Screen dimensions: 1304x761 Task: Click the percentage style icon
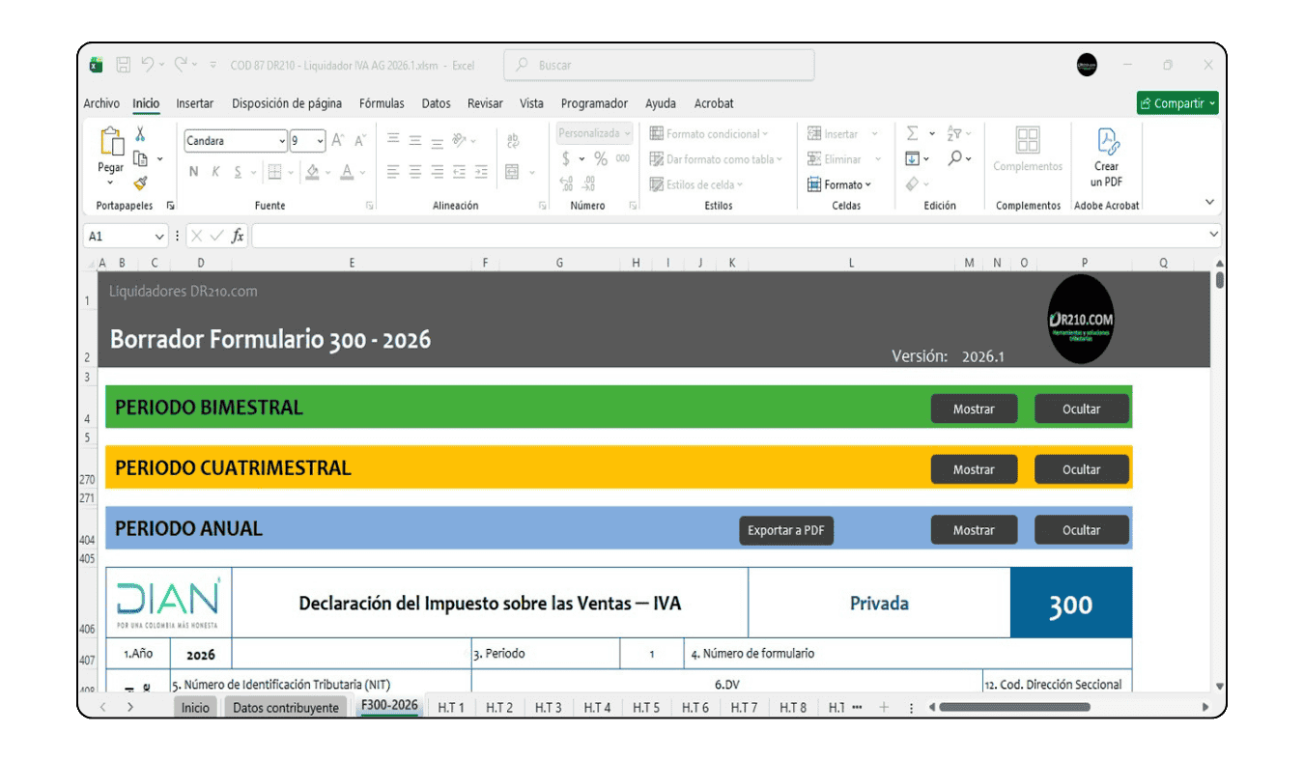tap(600, 158)
